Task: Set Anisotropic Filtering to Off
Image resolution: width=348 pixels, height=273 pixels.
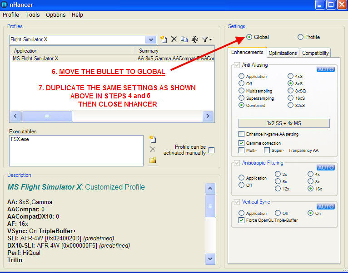Action: pyautogui.click(x=241, y=185)
